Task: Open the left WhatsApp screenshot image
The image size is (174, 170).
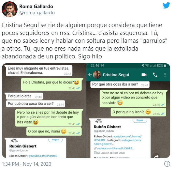Action: [x=44, y=111]
